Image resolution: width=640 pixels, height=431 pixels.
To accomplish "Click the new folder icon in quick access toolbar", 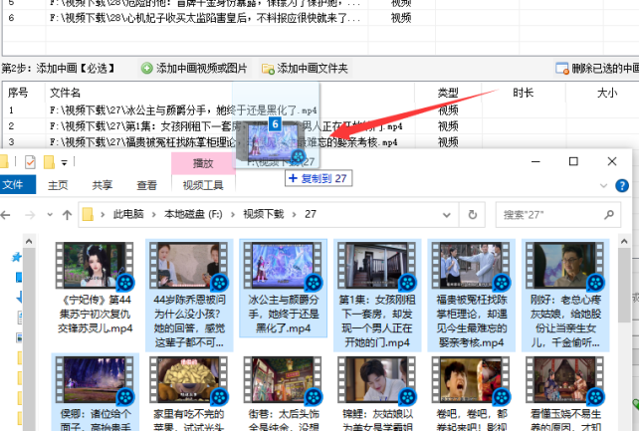I will [49, 162].
